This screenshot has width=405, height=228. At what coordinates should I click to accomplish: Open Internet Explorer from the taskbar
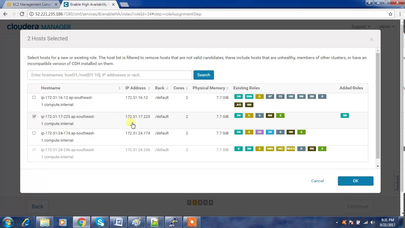[x=26, y=222]
